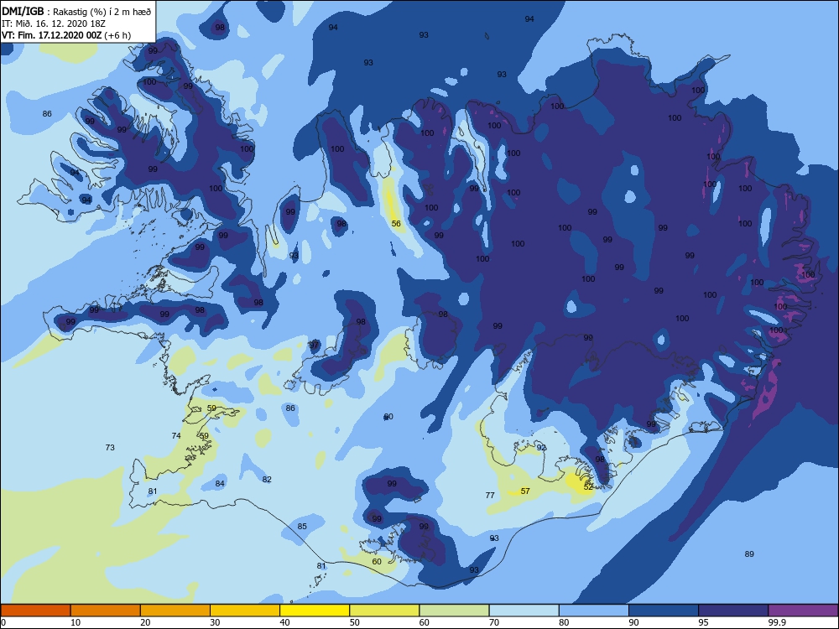This screenshot has height=629, width=839.
Task: Click the low humidity value 56
Action: 396,224
